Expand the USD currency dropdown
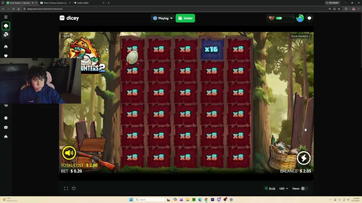 (284, 189)
